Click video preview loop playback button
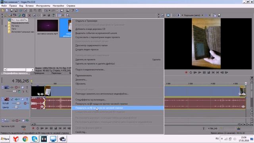Viewport: 254px width, 143px height. [x=190, y=72]
